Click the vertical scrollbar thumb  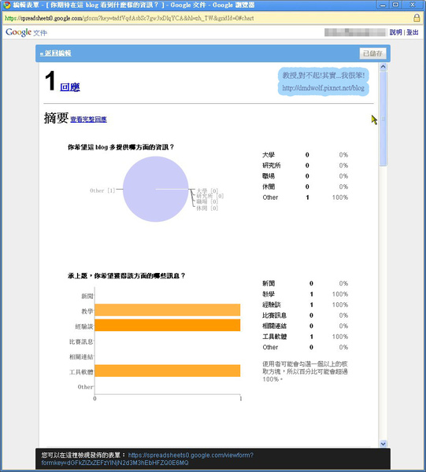point(383,119)
